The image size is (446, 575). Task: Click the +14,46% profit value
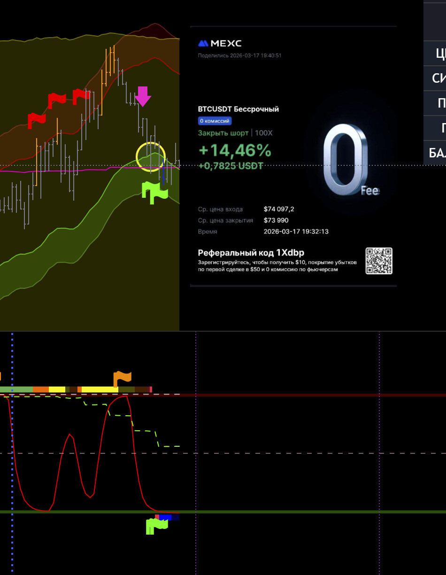(x=234, y=150)
